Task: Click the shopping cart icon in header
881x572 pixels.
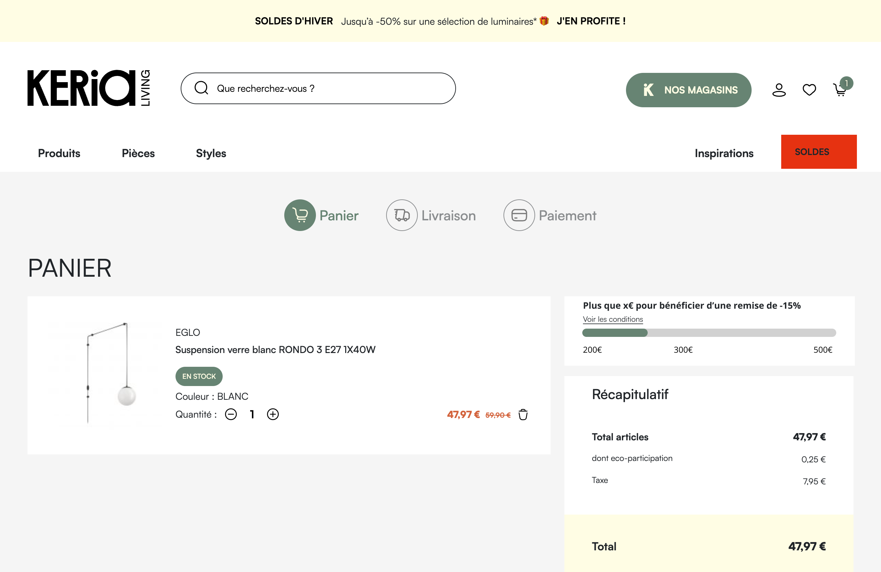Action: click(840, 90)
